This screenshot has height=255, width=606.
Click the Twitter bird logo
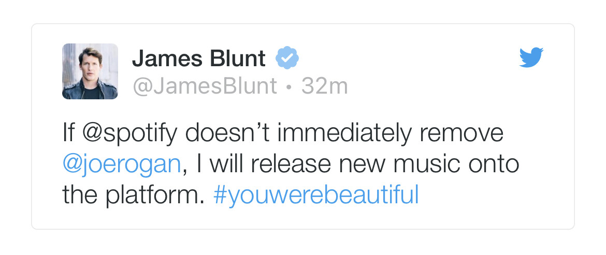tap(531, 57)
